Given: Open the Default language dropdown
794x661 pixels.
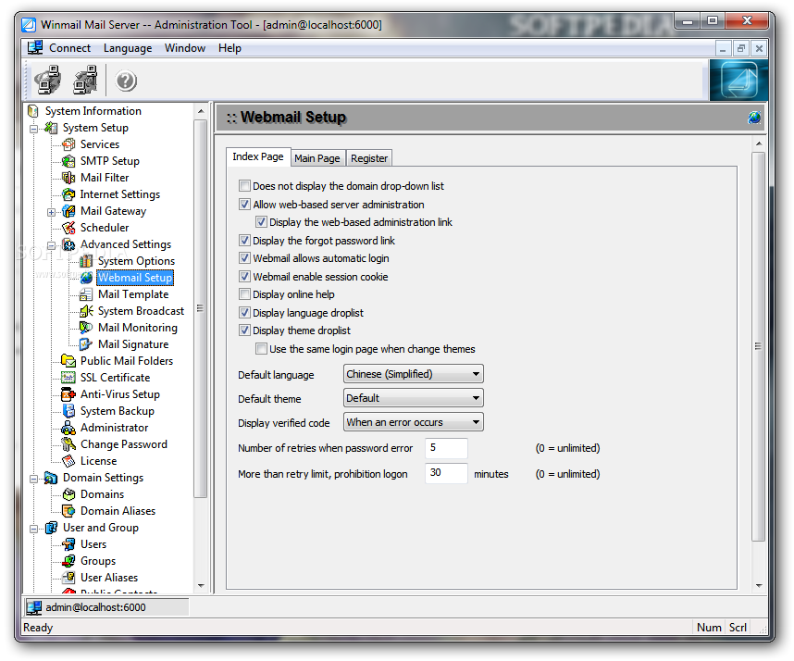Looking at the screenshot, I should [x=414, y=374].
